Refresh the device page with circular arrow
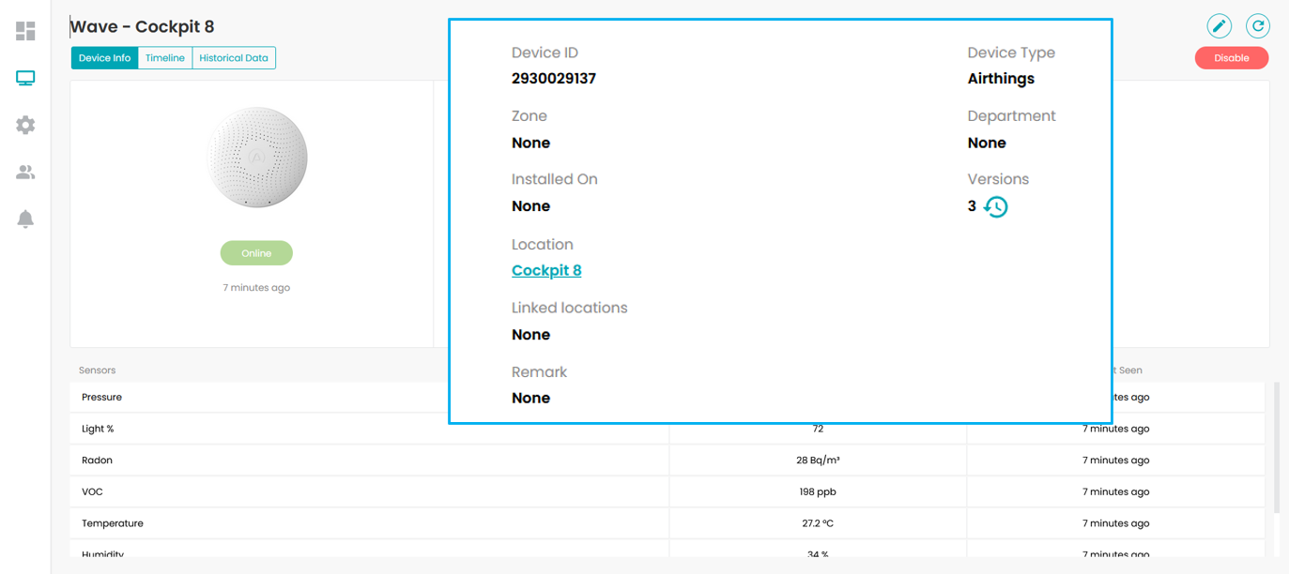The width and height of the screenshot is (1289, 574). 1258,26
